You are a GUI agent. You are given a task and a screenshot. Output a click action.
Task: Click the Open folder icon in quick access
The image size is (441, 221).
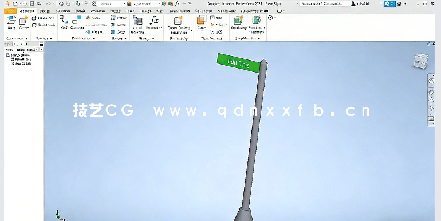coord(25,3)
